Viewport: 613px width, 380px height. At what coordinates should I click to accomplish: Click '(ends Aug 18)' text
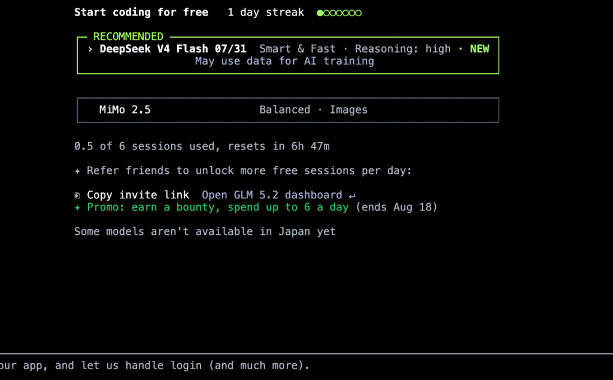point(396,207)
